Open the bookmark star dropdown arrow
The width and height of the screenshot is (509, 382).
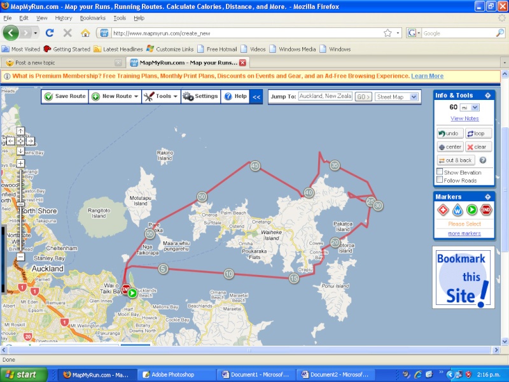point(398,33)
